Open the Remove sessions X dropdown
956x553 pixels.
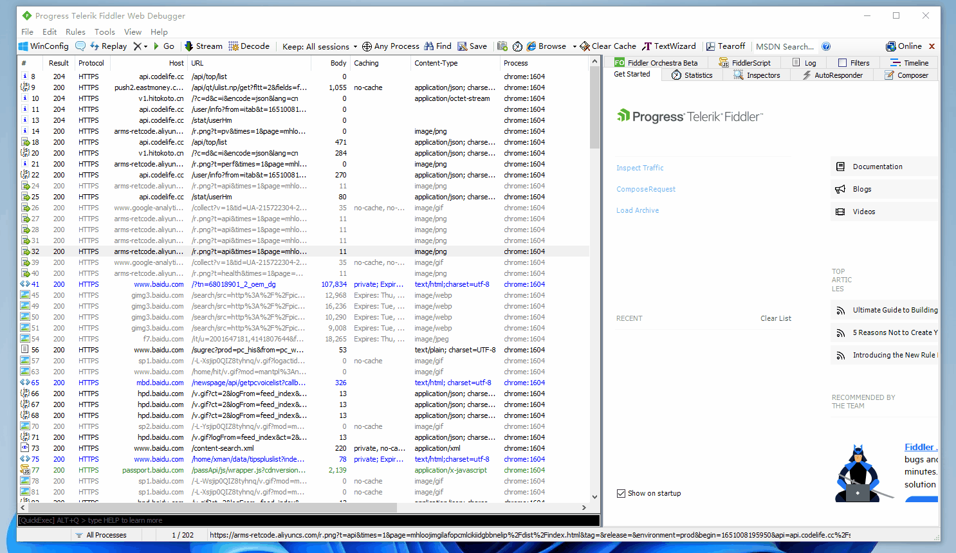[140, 46]
